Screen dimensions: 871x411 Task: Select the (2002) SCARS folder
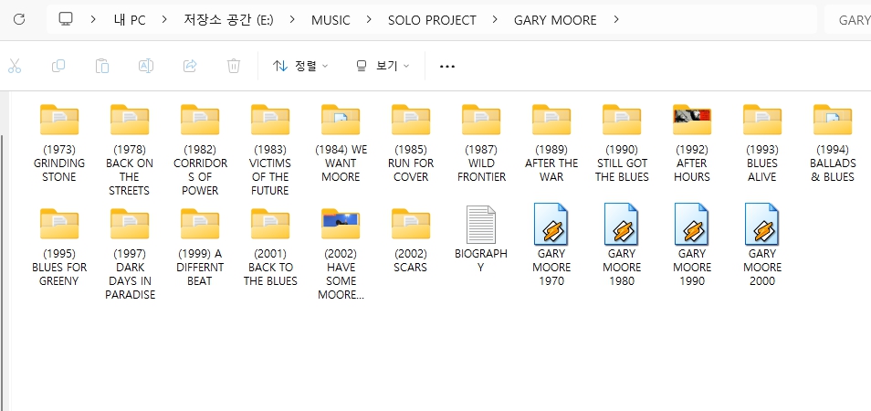[411, 240]
